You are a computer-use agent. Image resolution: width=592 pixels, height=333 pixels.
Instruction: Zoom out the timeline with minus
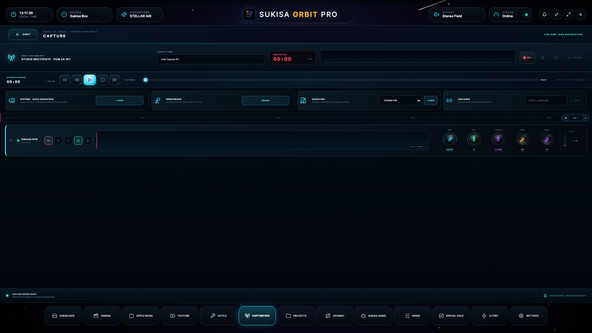tap(586, 118)
